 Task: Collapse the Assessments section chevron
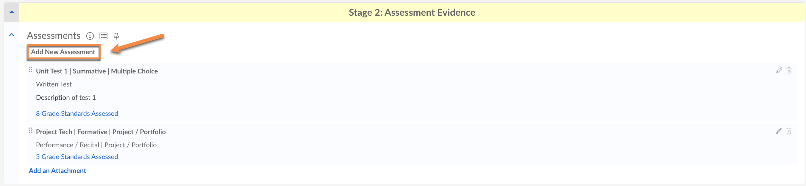pos(12,35)
